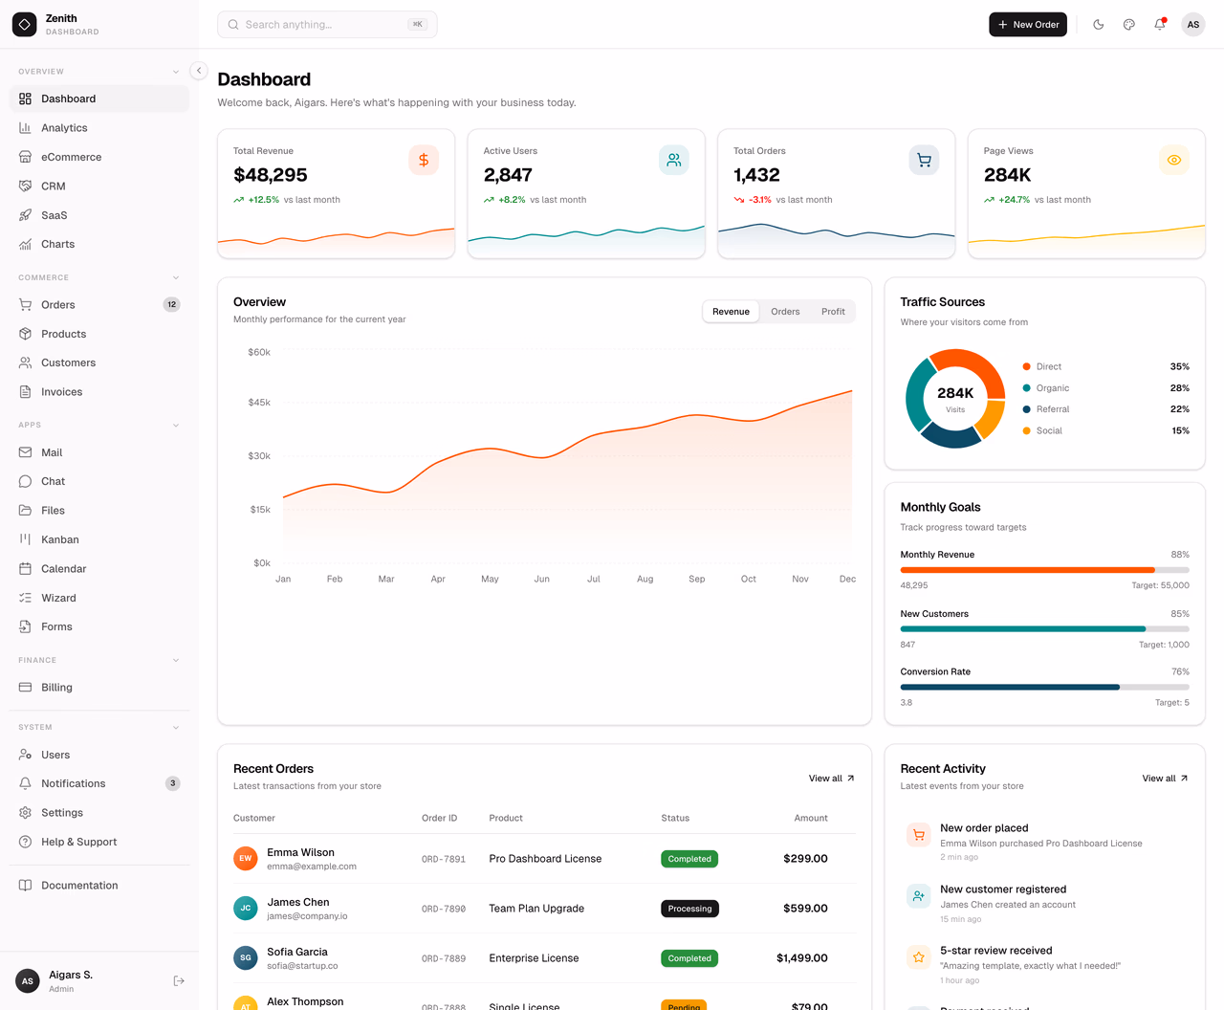Focus the Search anything field
Screen dimensions: 1224x1010
coord(327,25)
